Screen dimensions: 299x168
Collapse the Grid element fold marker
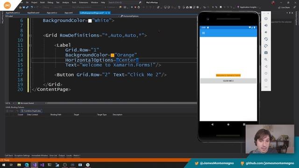click(30, 35)
